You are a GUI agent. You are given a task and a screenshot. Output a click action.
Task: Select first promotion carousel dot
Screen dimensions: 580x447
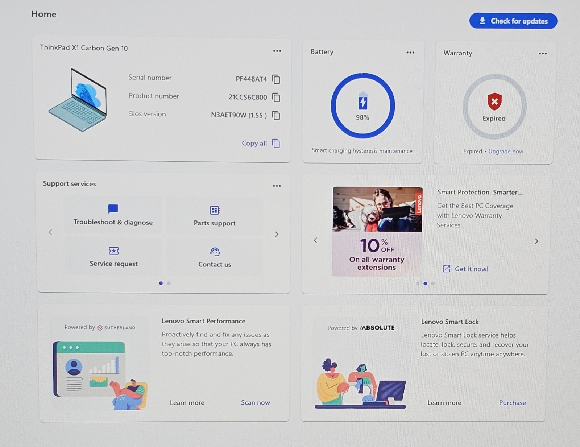click(418, 283)
